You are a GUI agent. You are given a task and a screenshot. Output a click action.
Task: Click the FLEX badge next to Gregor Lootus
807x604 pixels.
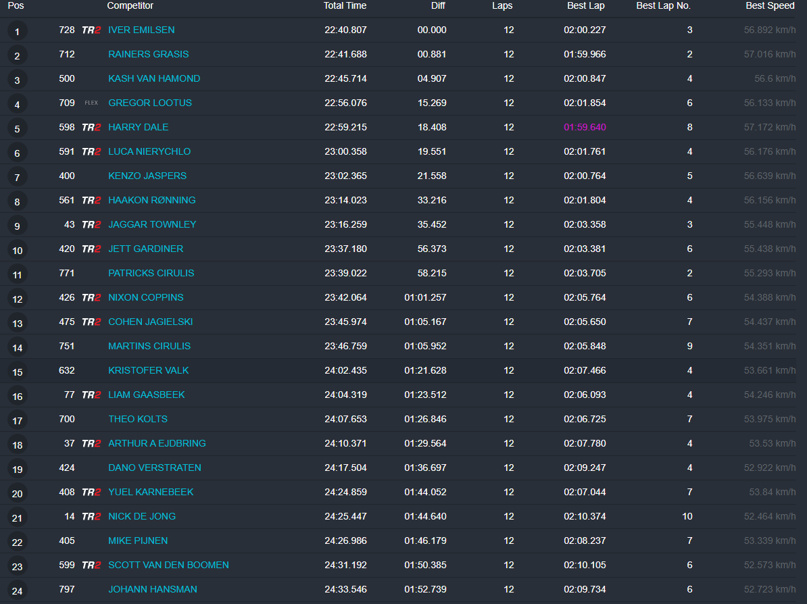click(x=91, y=103)
